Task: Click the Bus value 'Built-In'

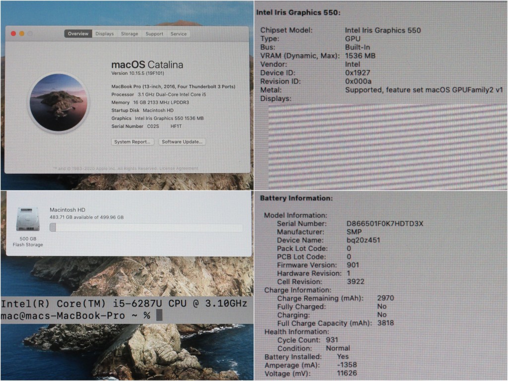Action: coord(357,47)
